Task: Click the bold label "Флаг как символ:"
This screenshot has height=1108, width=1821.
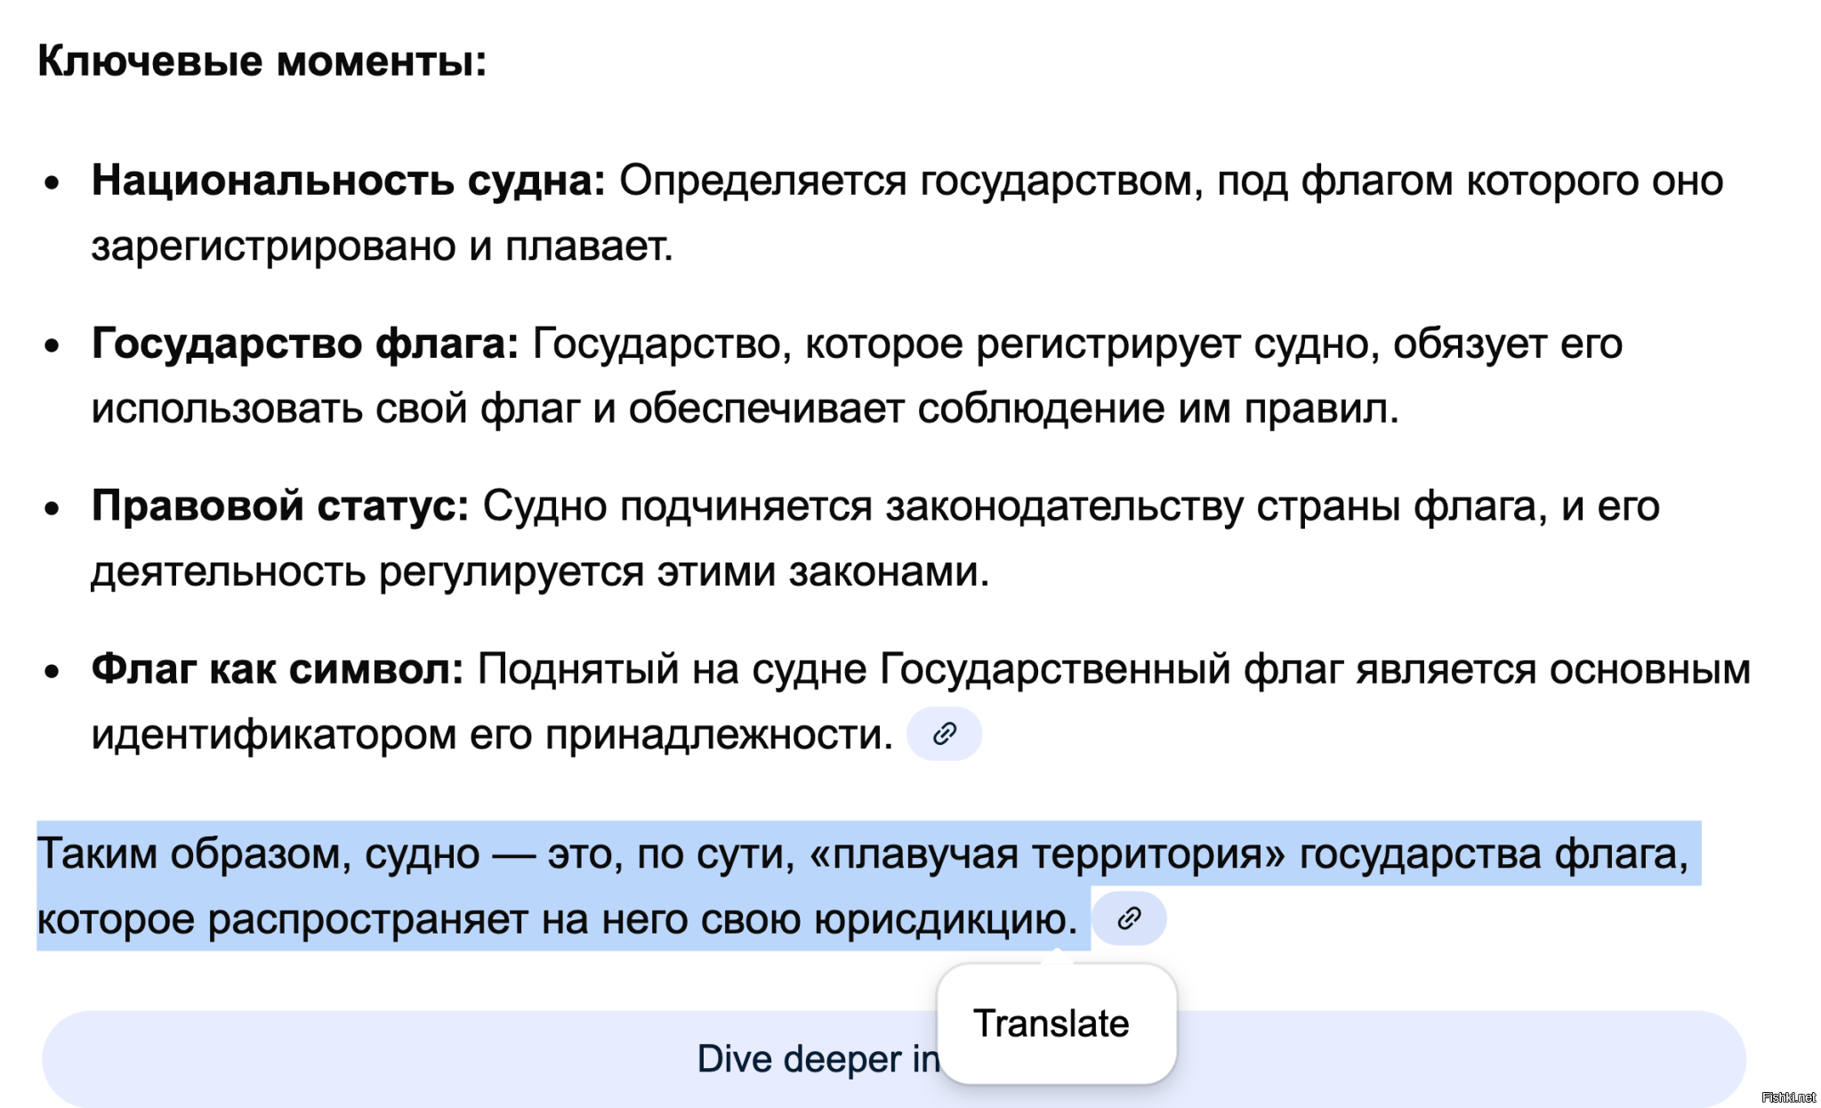Action: [277, 669]
